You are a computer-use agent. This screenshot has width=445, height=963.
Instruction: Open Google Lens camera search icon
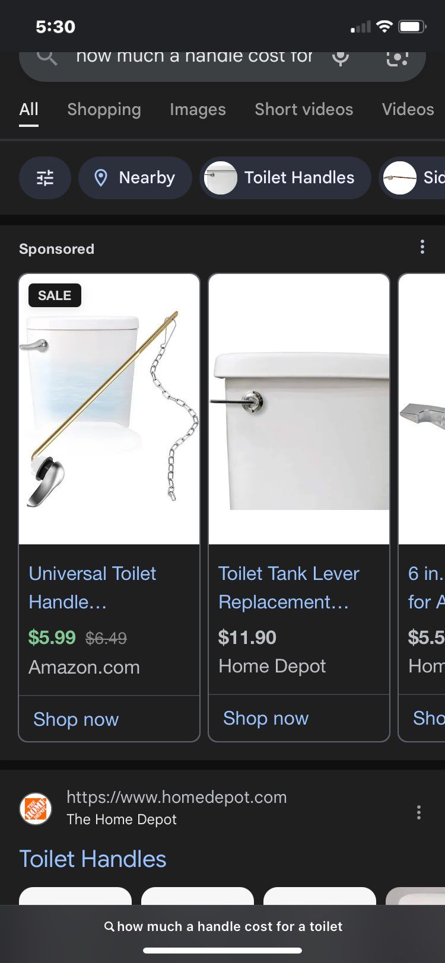(397, 58)
